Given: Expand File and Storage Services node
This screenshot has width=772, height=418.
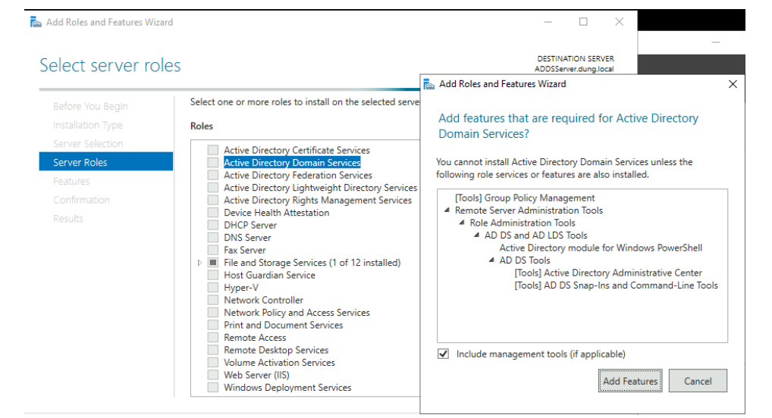Looking at the screenshot, I should coord(199,263).
